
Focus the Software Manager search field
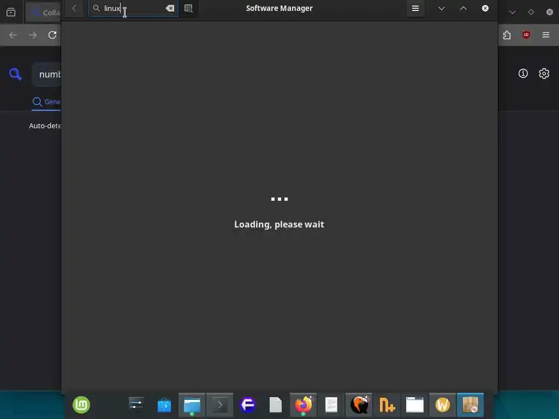click(x=133, y=8)
